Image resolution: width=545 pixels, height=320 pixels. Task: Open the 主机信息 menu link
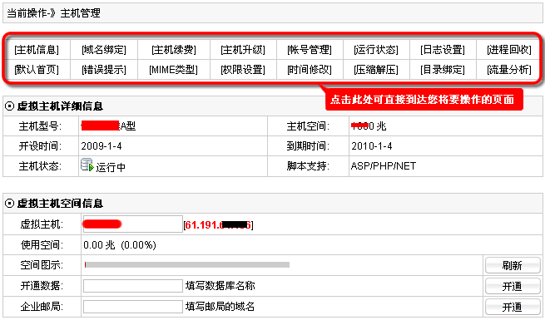[37, 50]
